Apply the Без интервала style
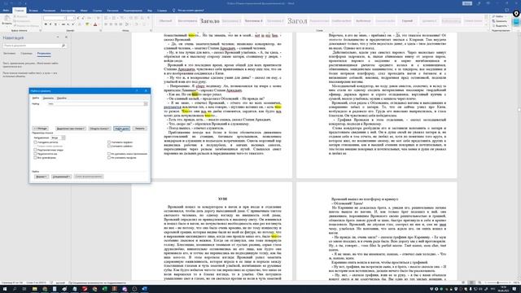The image size is (521, 293). [187, 21]
